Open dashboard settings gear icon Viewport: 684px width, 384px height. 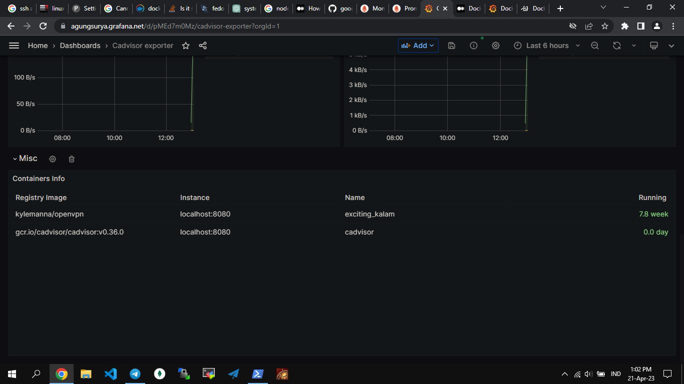pyautogui.click(x=496, y=45)
